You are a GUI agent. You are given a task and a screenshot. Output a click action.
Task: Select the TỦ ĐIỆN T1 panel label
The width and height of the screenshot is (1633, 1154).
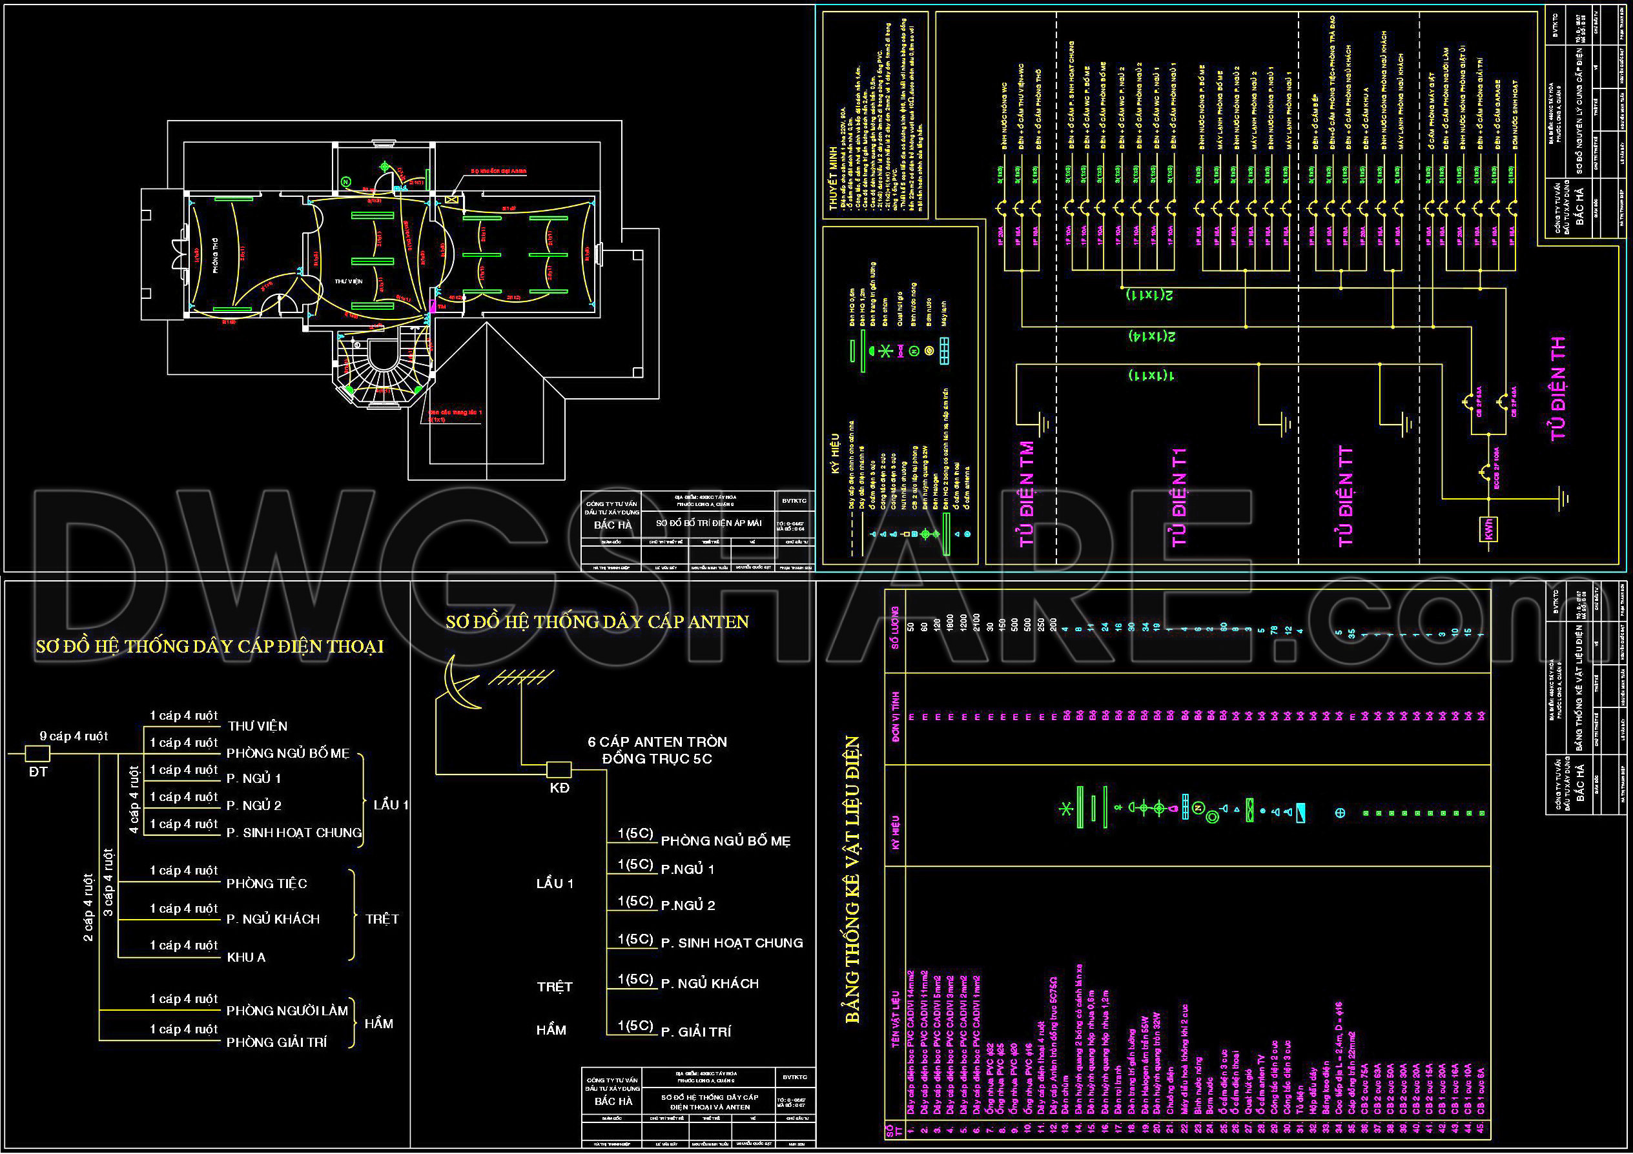click(x=1179, y=497)
